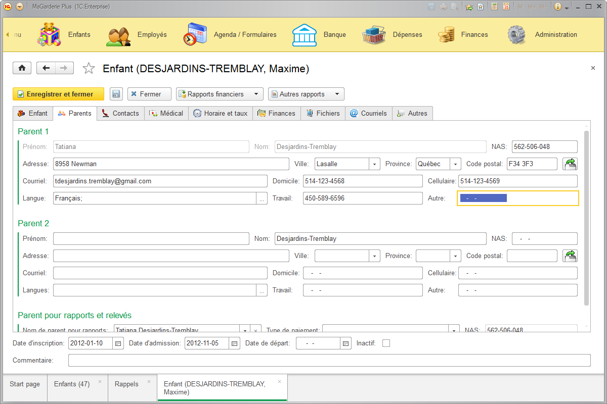Navigate back using the left arrow icon
Viewport: 607px width, 404px height.
tap(46, 68)
